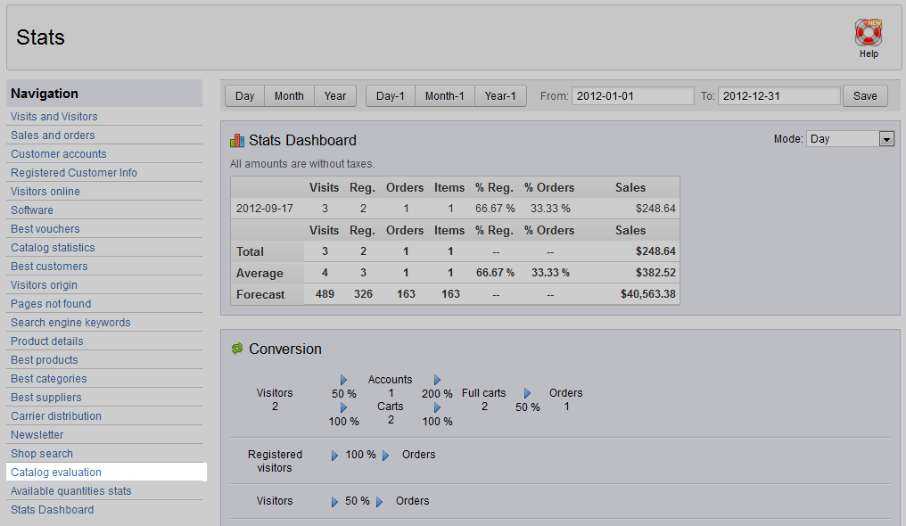Go to Catalog statistics
Image resolution: width=906 pixels, height=526 pixels.
(53, 248)
